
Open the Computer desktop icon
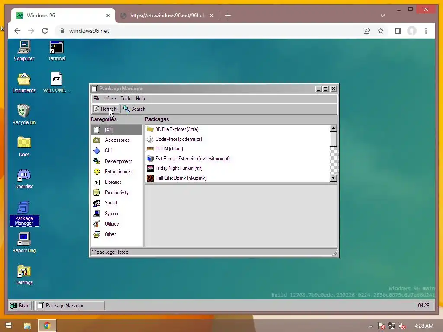click(x=24, y=51)
